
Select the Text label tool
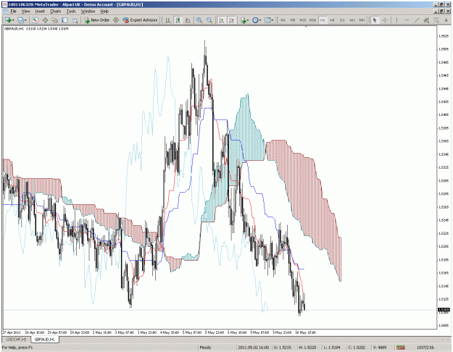point(446,20)
